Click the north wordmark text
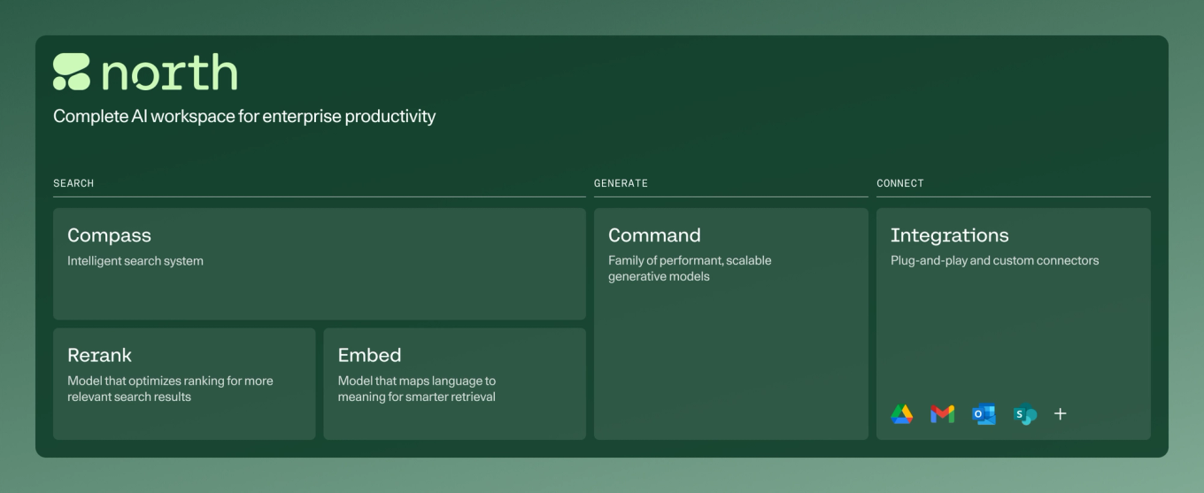This screenshot has height=493, width=1204. 169,73
